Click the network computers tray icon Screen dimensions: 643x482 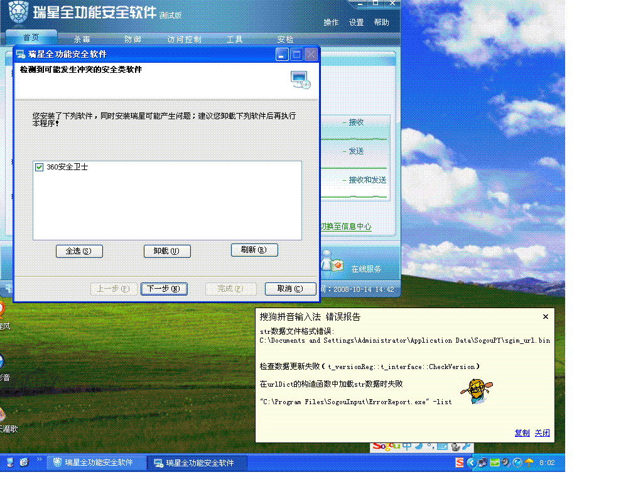(x=483, y=463)
